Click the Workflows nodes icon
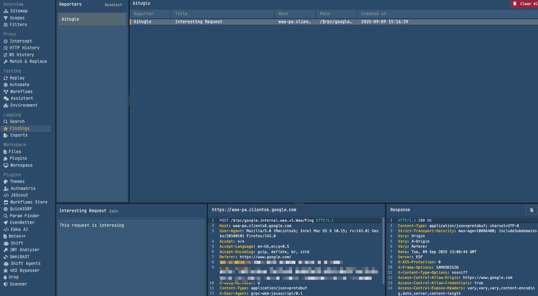538x296 pixels. tap(6, 92)
